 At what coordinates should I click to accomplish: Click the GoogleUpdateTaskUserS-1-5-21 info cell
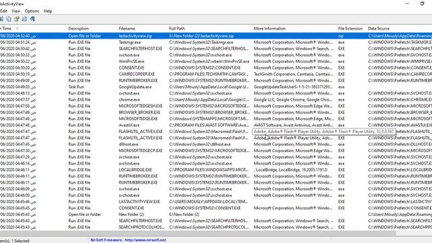293,87
